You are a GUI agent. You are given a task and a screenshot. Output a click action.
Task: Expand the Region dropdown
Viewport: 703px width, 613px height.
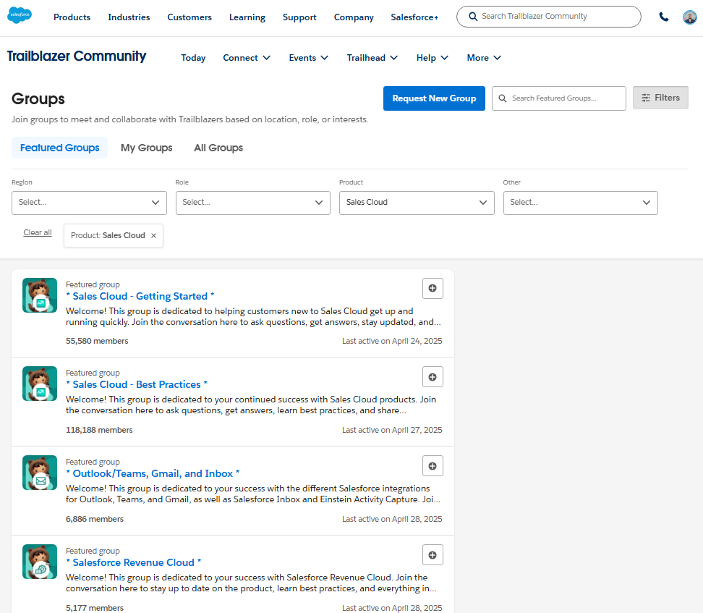point(89,203)
